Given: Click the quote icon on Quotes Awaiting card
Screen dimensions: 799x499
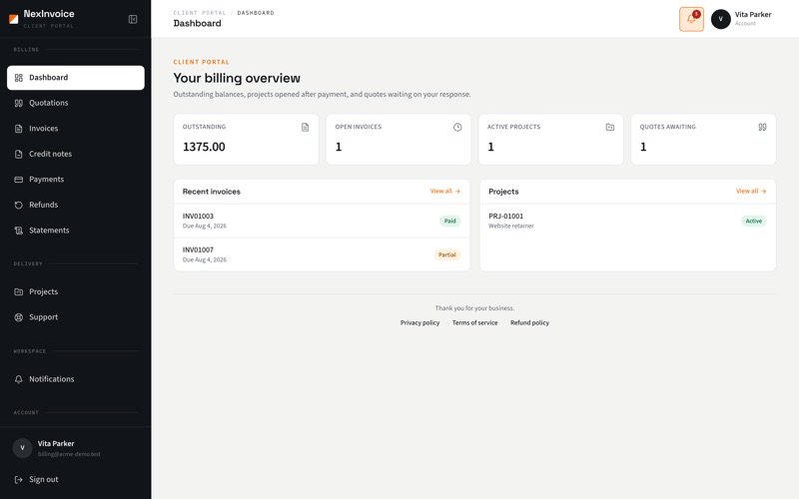Looking at the screenshot, I should [762, 128].
